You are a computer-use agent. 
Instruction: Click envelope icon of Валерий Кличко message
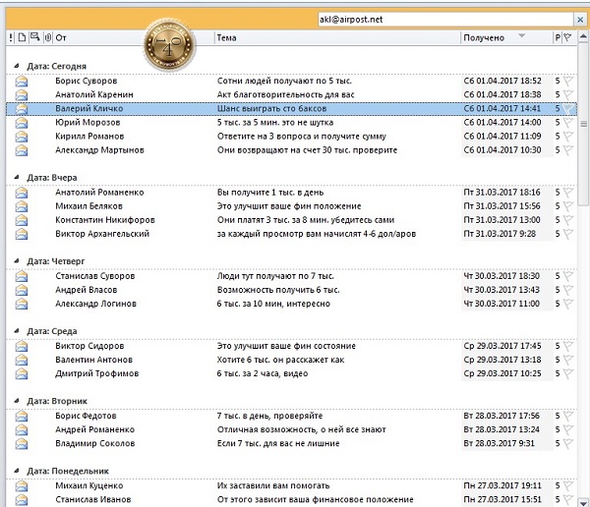(22, 109)
